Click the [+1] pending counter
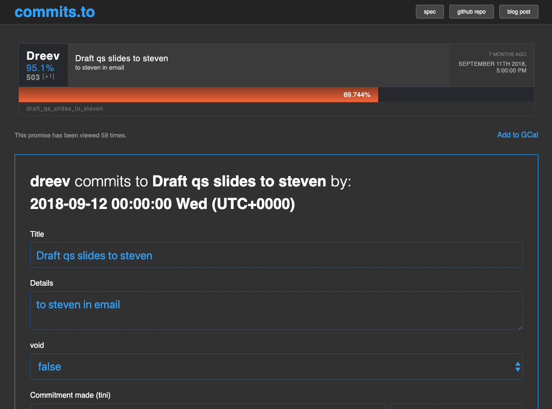Image resolution: width=552 pixels, height=409 pixels. (49, 76)
